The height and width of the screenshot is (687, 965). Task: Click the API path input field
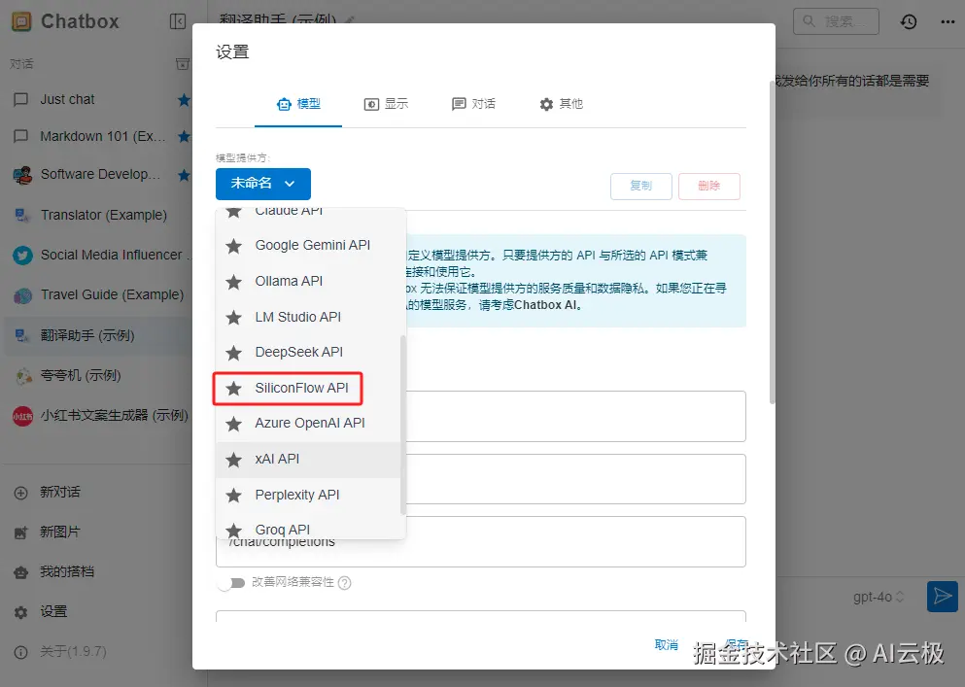pyautogui.click(x=481, y=541)
